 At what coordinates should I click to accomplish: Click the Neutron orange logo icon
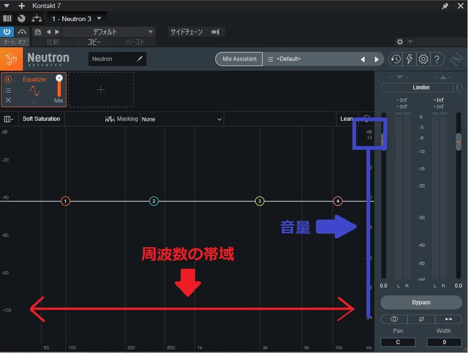point(11,59)
